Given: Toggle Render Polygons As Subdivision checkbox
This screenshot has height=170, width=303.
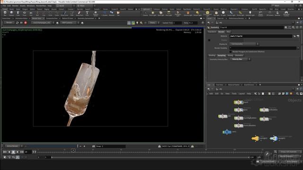Looking at the screenshot, I should click(231, 51).
